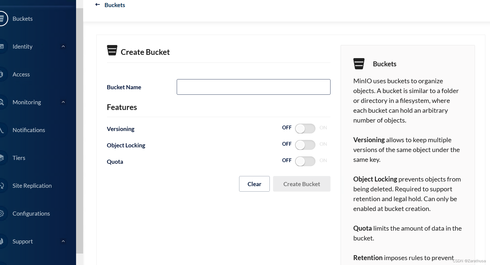Click the bold Retention term in help text
The width and height of the screenshot is (490, 265).
click(x=368, y=258)
